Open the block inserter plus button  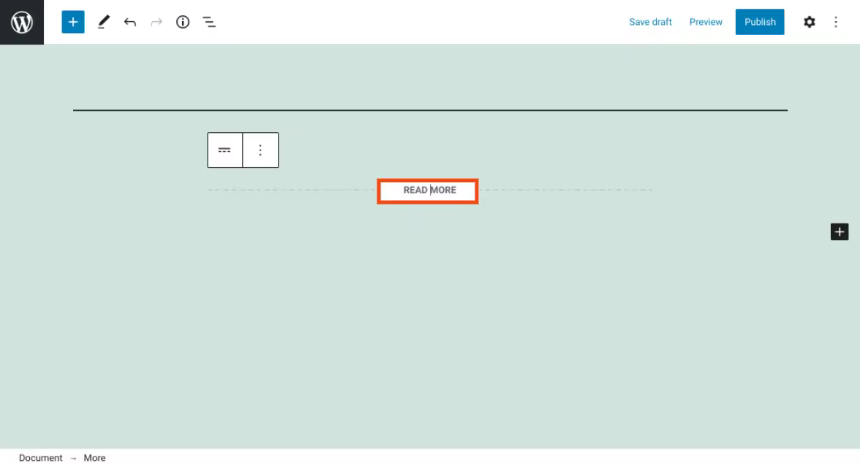click(x=73, y=22)
